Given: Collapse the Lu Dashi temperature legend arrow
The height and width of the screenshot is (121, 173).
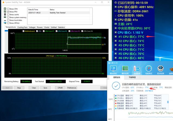Looking at the screenshot, I should pos(168,102).
